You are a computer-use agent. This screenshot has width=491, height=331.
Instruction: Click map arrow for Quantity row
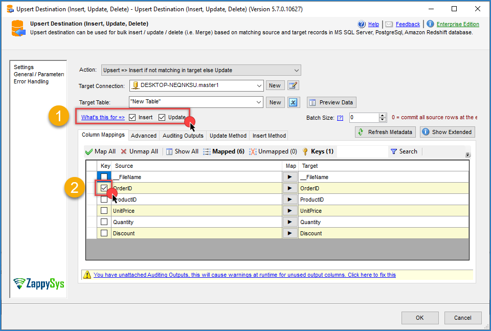coord(289,222)
